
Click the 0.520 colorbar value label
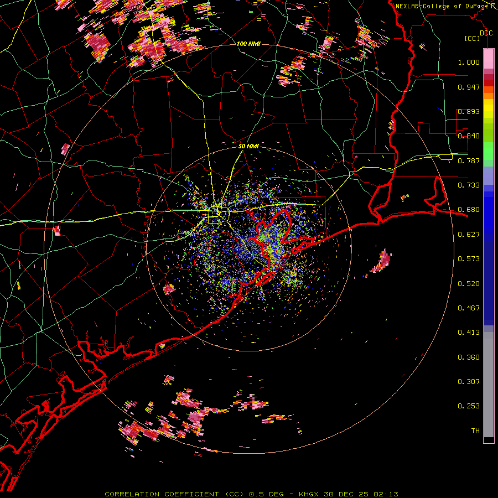coord(469,284)
